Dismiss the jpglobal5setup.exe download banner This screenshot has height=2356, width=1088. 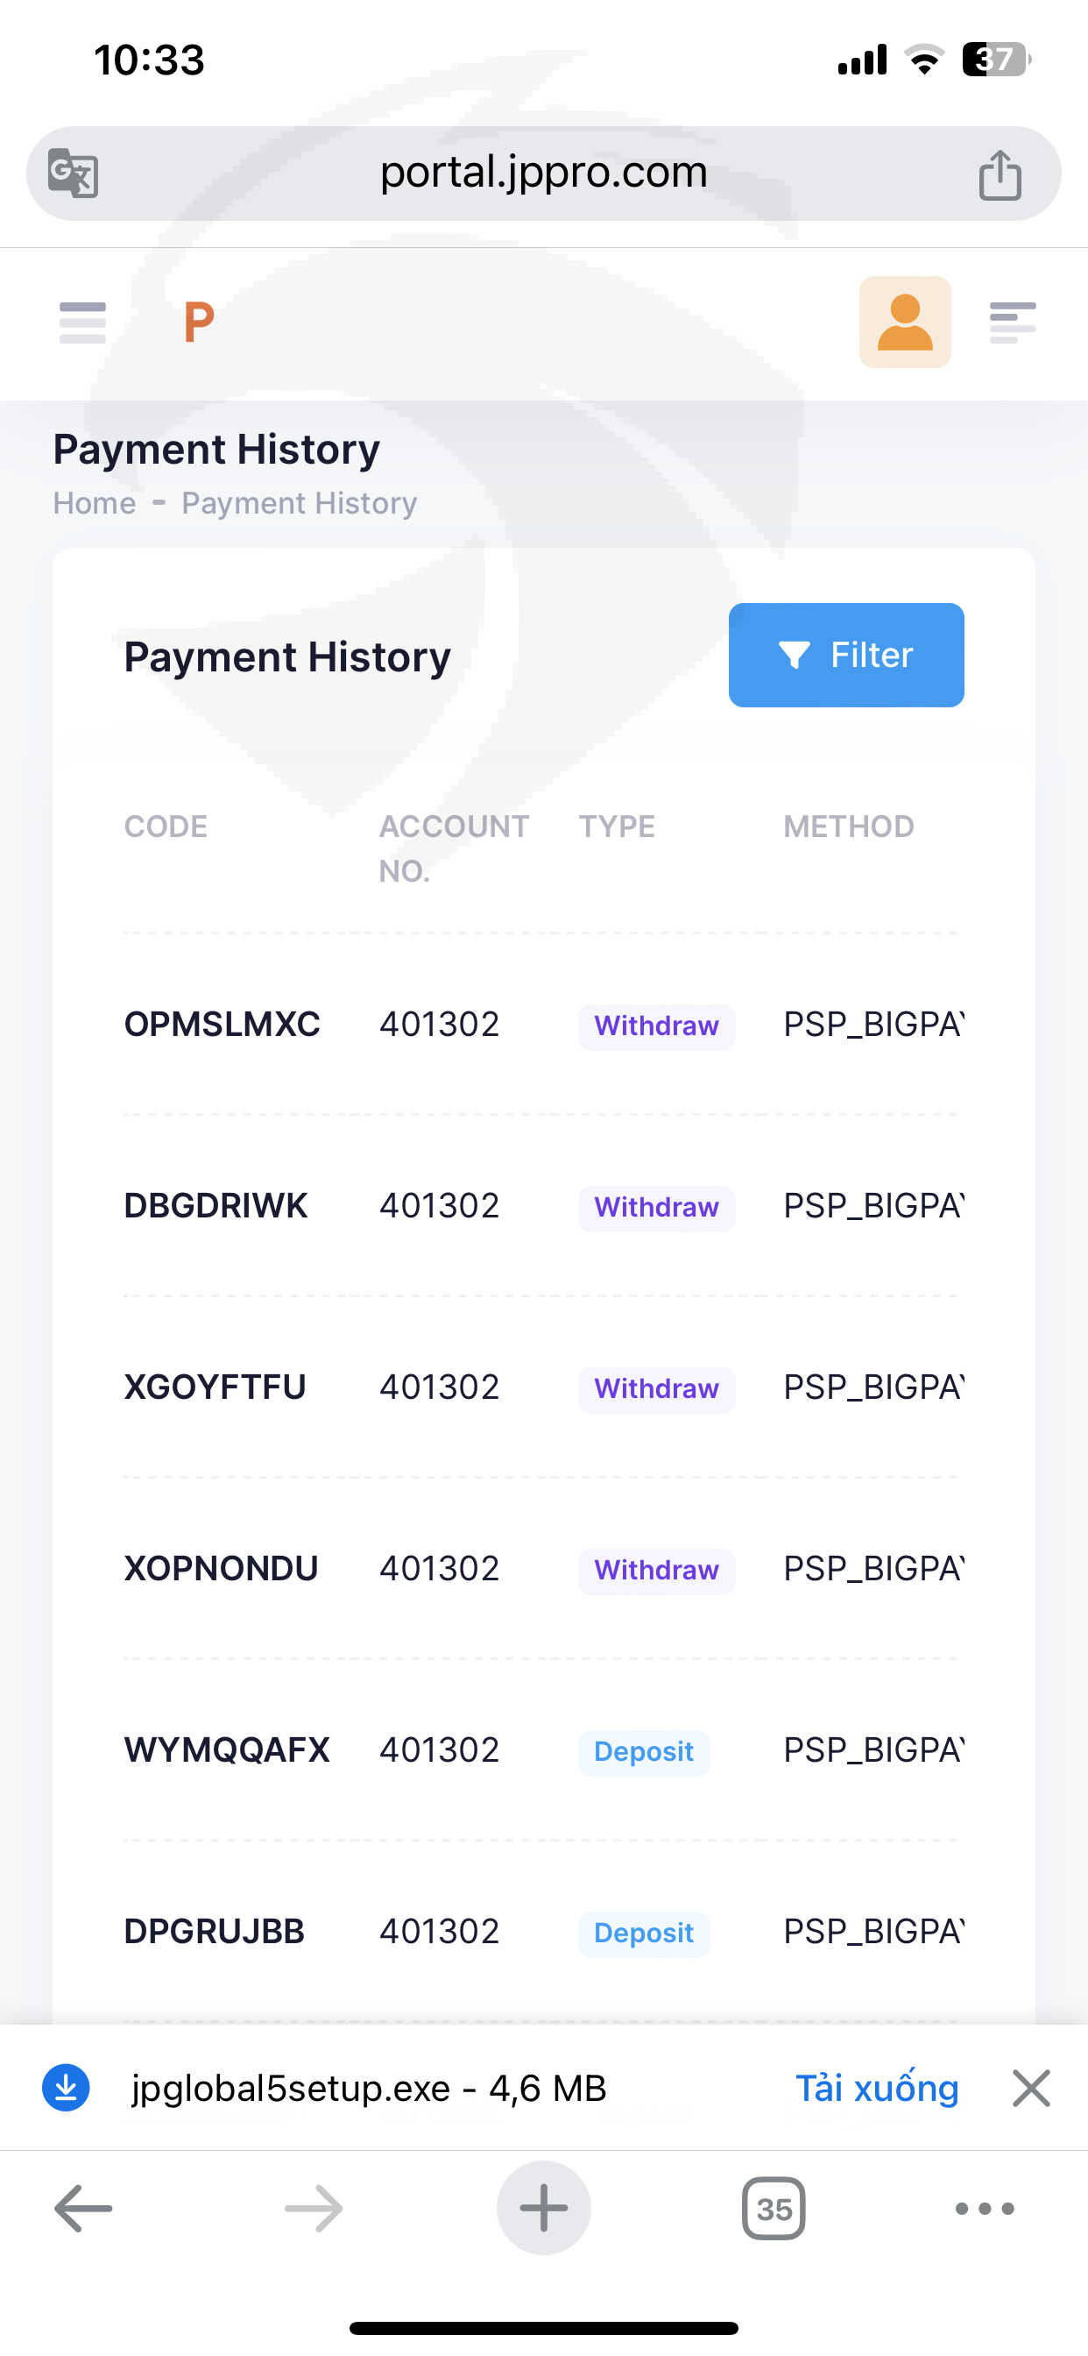[1031, 2088]
